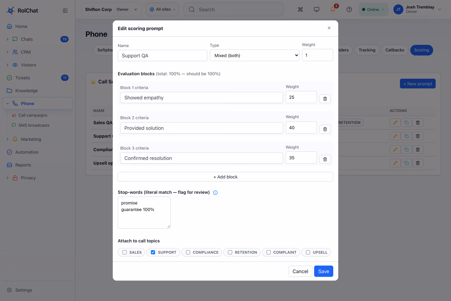The height and width of the screenshot is (301, 451).
Task: Open Automation in the sidebar
Action: pyautogui.click(x=37, y=152)
